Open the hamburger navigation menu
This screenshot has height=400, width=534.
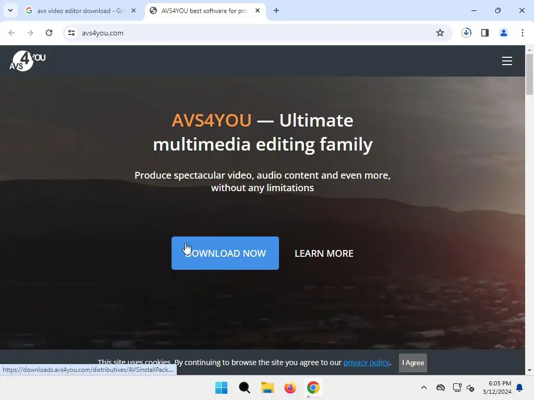(x=507, y=61)
